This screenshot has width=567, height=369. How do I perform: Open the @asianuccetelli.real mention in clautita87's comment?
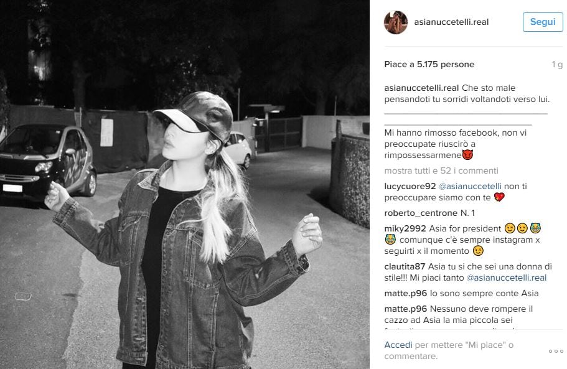pos(506,278)
